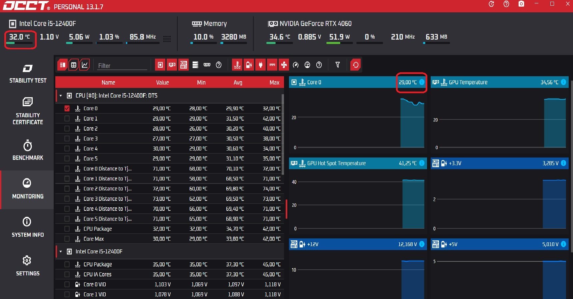Sort by the Value column header
Screen dimensions: 573x299
162,82
